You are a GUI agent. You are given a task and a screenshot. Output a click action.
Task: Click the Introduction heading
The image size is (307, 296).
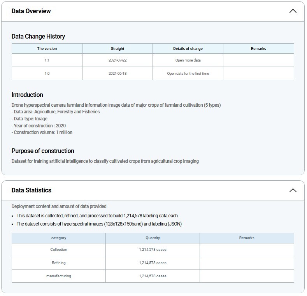tap(27, 95)
